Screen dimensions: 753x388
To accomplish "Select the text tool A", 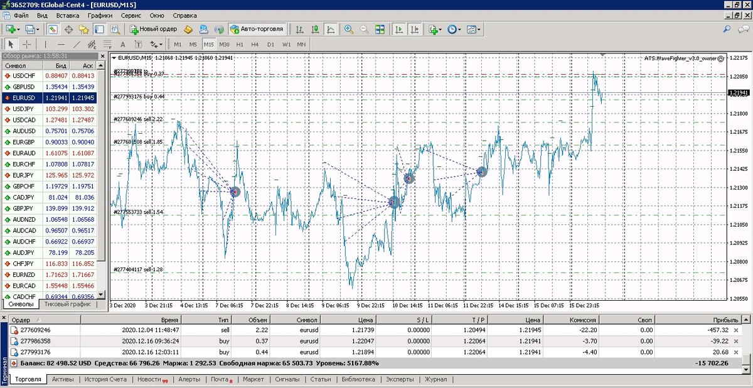I will (122, 45).
